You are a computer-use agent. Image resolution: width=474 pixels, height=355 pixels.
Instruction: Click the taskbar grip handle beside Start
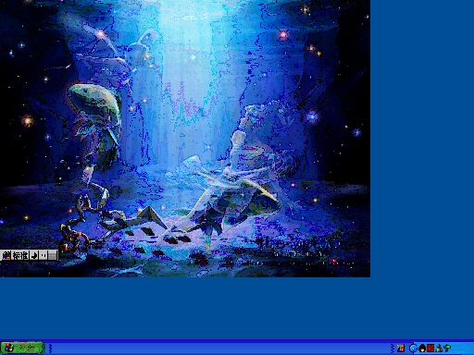tap(50, 349)
